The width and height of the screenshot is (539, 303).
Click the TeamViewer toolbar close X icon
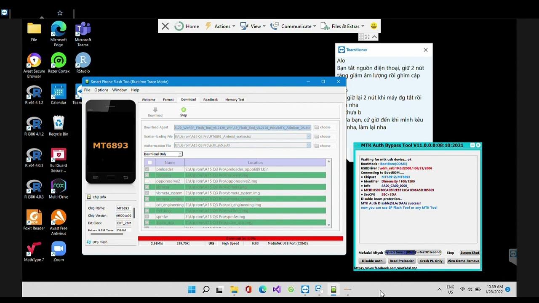point(165,26)
